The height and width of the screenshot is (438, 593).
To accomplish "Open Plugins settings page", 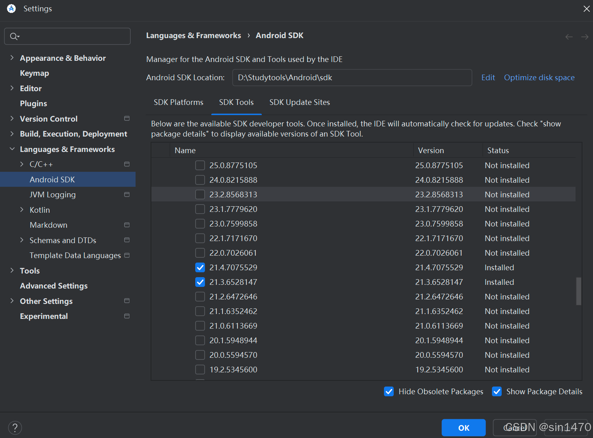I will (x=34, y=104).
